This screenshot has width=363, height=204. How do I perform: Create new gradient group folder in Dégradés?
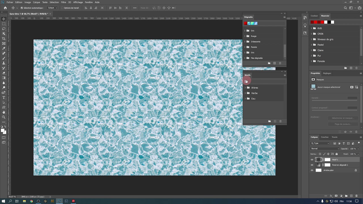click(x=269, y=63)
